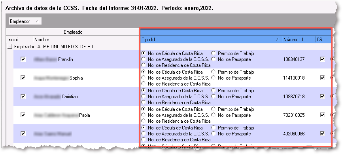This screenshot has height=154, width=342.
Task: Uncheck Incluir checkbox for Sophia
Action: [23, 78]
